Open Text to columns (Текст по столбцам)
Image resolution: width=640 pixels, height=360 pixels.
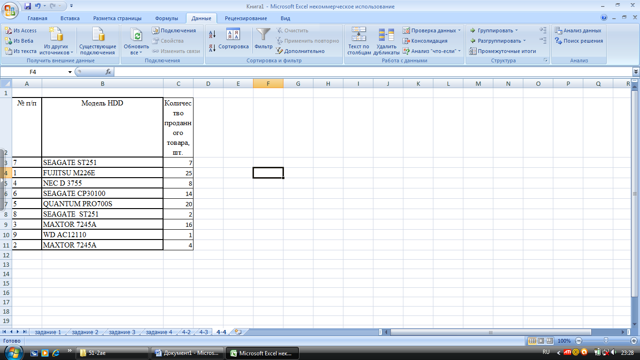pyautogui.click(x=359, y=41)
